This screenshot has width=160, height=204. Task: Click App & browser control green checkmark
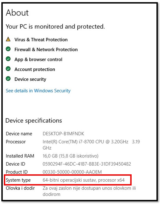coord(8,59)
